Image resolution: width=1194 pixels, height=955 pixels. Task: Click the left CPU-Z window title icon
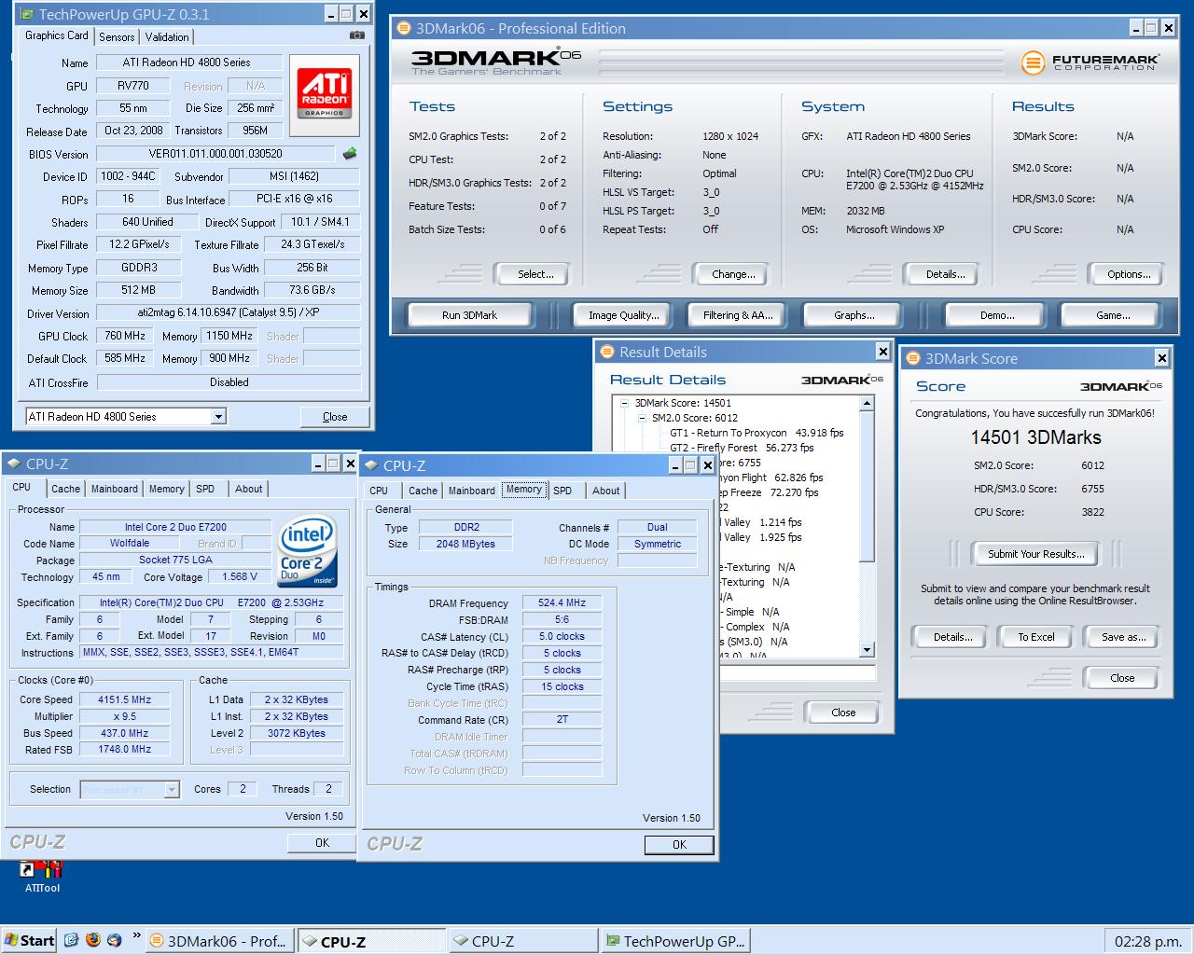coord(13,464)
